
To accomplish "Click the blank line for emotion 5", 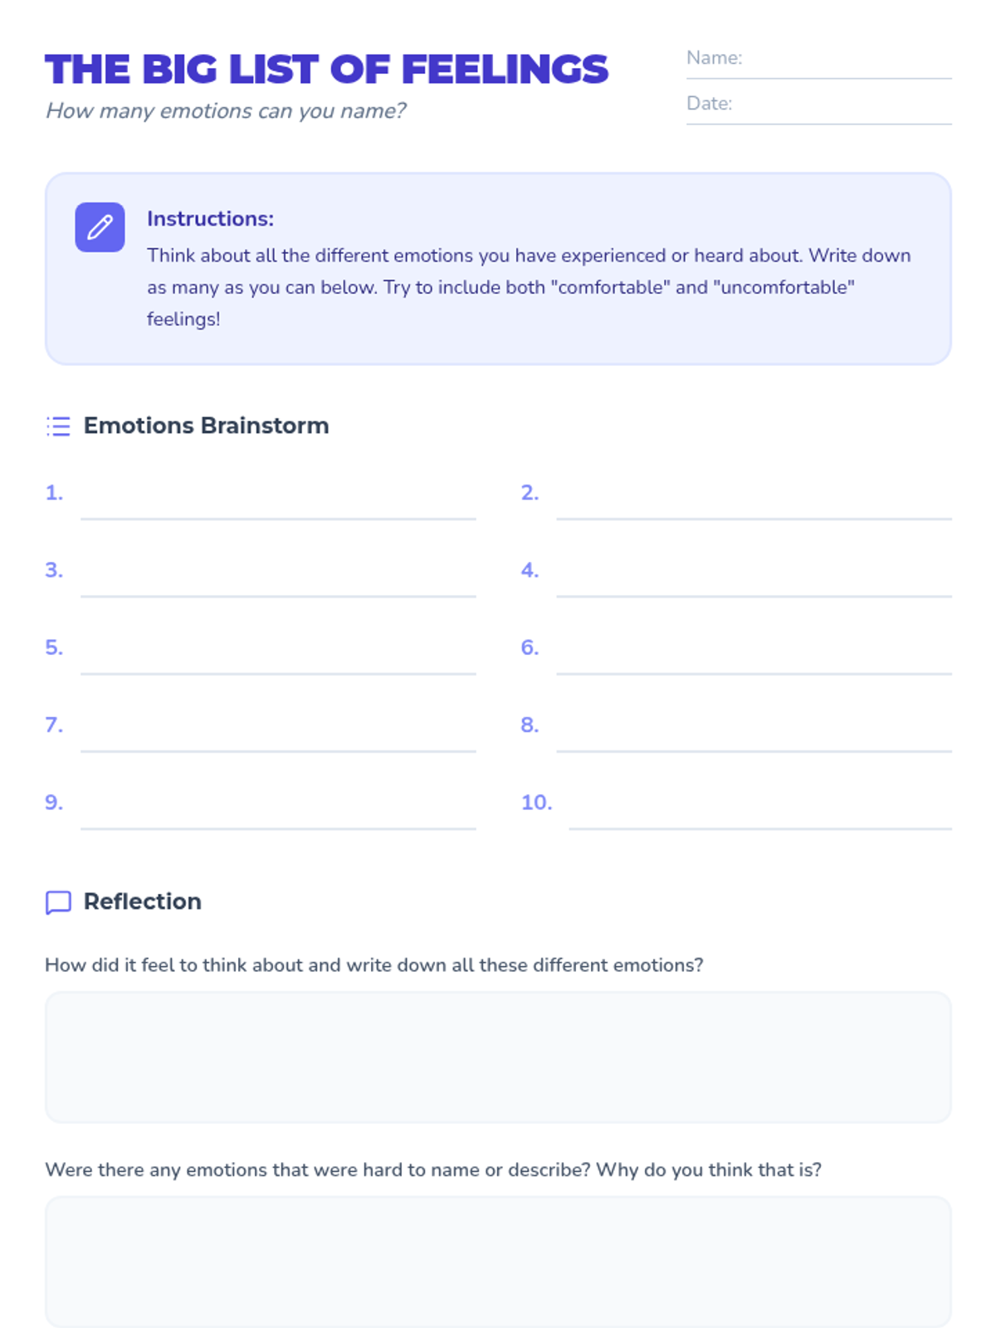I will [278, 656].
